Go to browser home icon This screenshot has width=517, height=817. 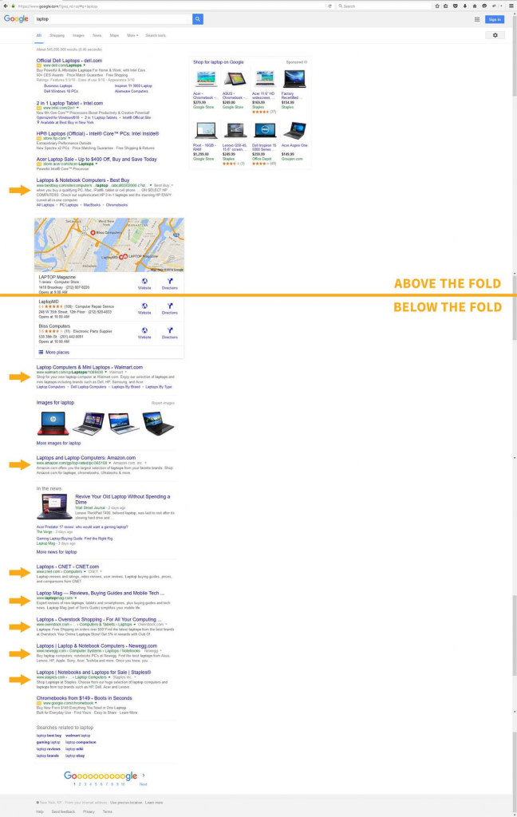click(474, 6)
